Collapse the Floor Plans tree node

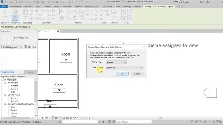5,83
